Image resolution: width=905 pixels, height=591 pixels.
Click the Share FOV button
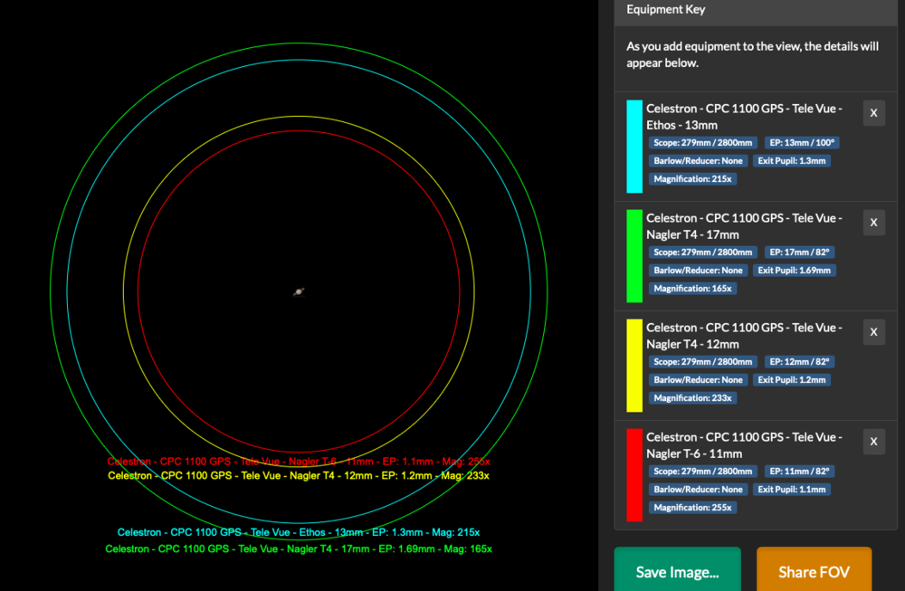tap(814, 571)
